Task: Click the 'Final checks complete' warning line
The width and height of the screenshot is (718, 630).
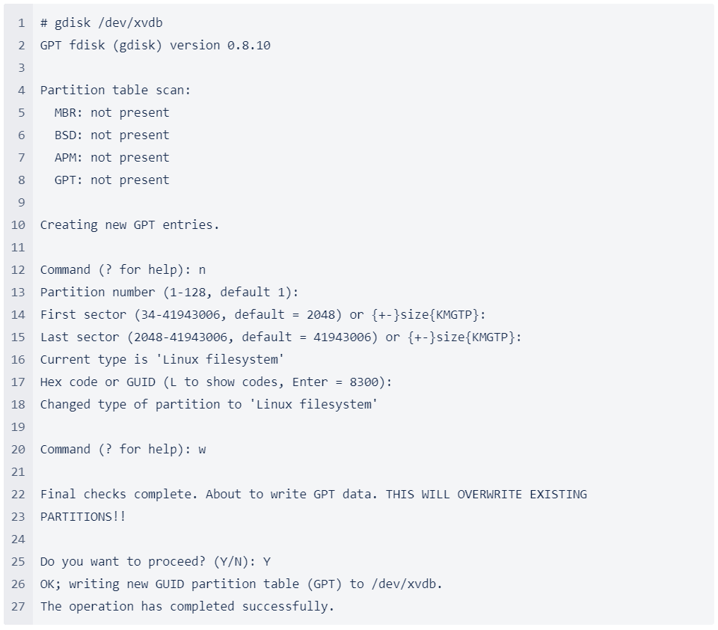Action: tap(313, 494)
